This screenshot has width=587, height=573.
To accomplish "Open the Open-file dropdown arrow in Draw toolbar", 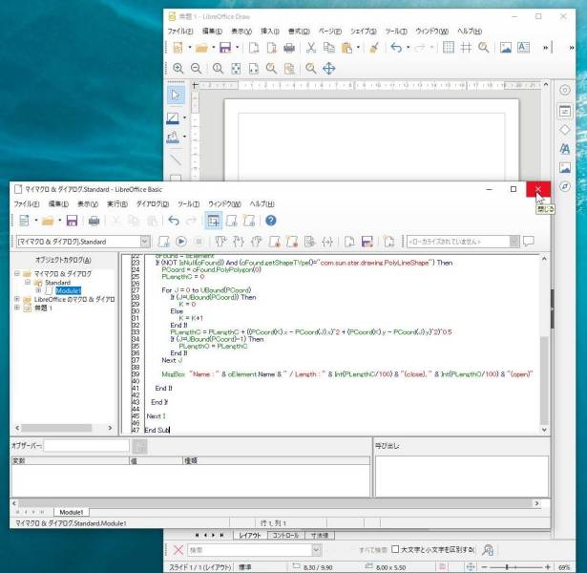I will click(x=214, y=48).
